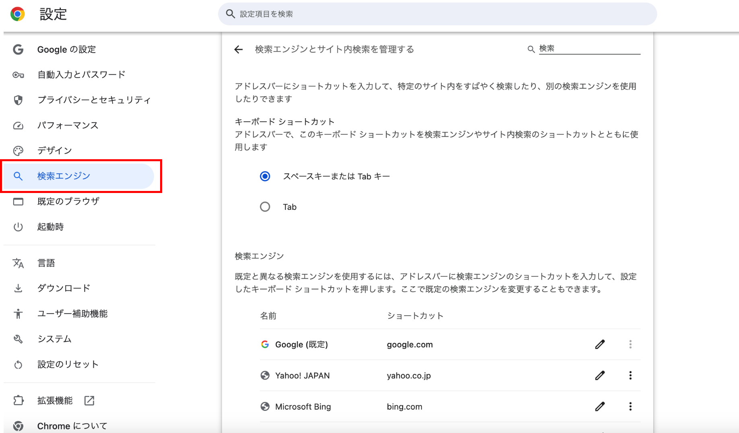Click the external link icon beside 拡張機能
This screenshot has width=739, height=433.
tap(89, 400)
